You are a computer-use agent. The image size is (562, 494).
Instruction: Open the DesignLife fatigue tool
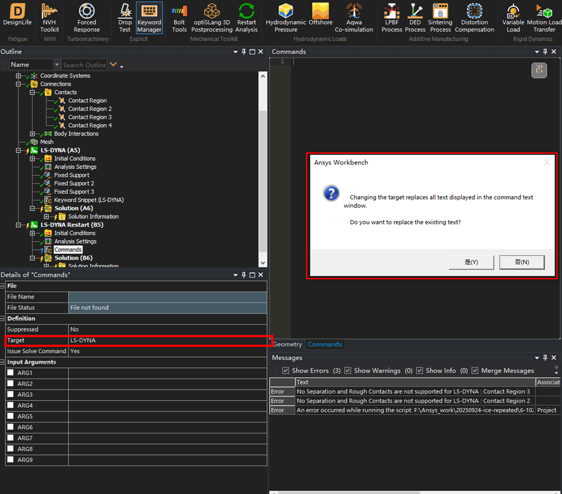point(17,15)
